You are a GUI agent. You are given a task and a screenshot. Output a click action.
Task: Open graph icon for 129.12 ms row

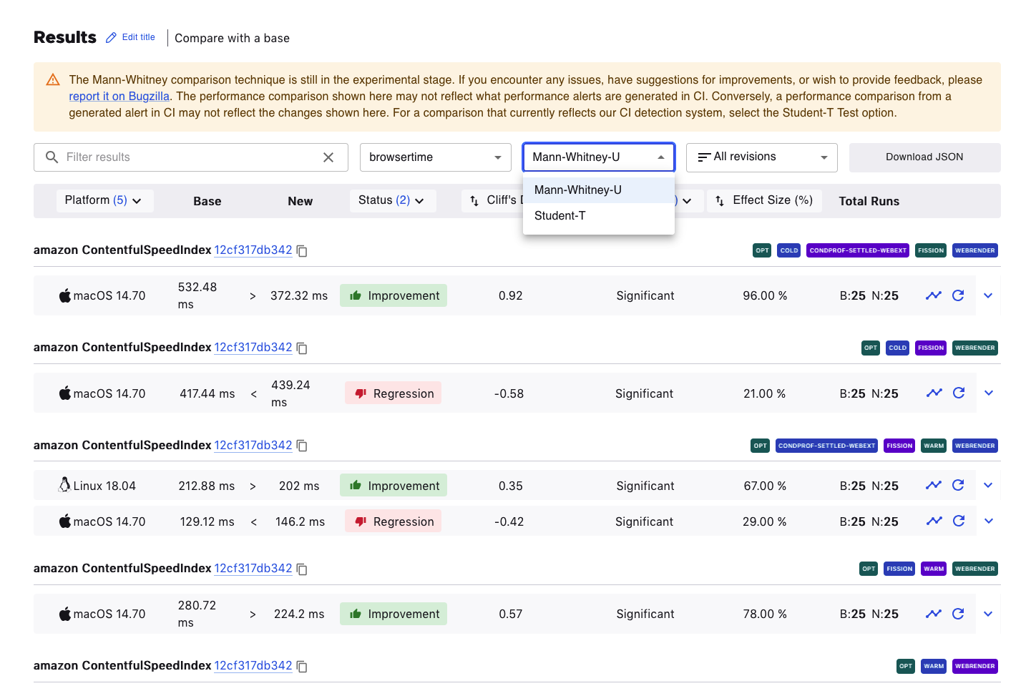click(934, 521)
